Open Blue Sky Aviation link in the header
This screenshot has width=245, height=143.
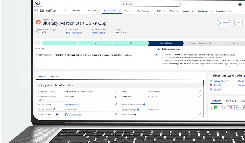tap(74, 33)
